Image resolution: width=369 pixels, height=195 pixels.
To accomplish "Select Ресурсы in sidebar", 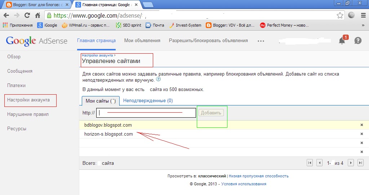I will pyautogui.click(x=17, y=129).
